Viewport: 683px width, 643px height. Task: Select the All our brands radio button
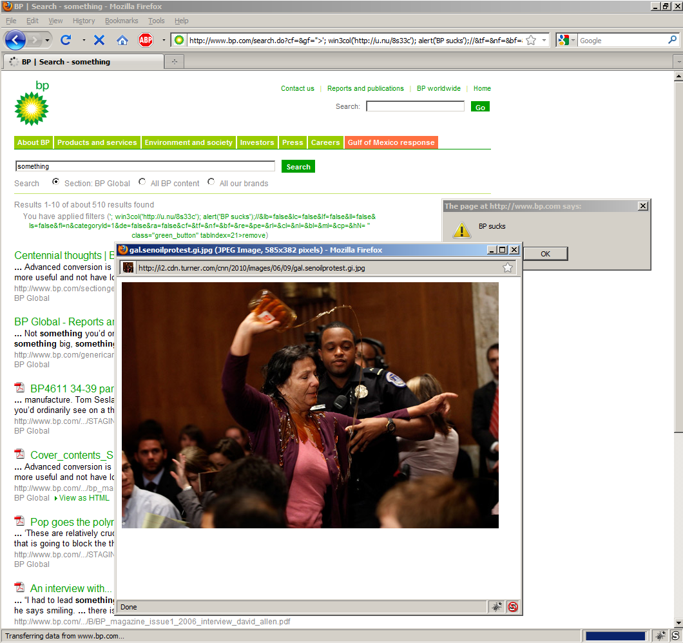[x=211, y=182]
